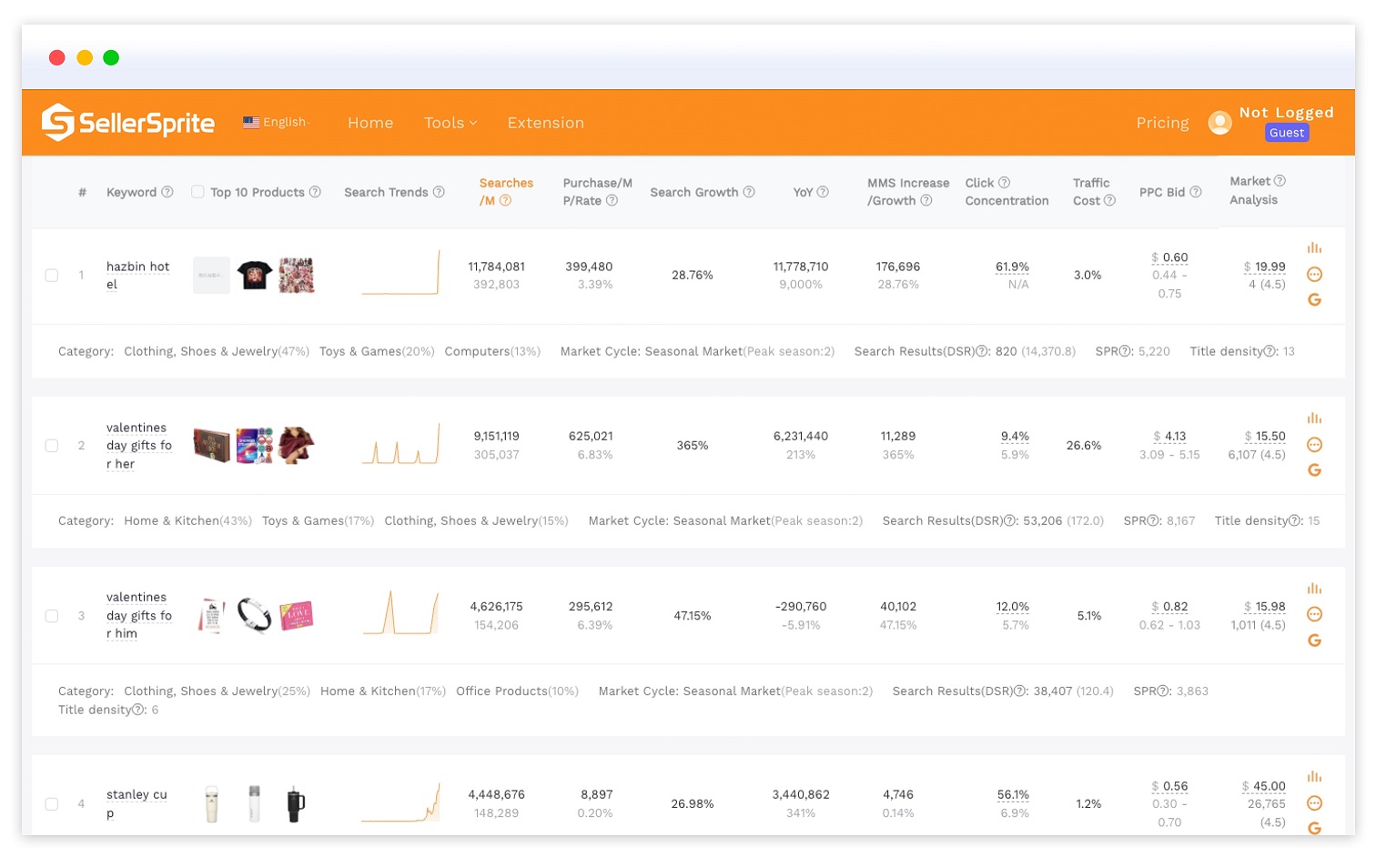
Task: Open bar chart icon for valentines gifts for her
Action: [x=1314, y=418]
